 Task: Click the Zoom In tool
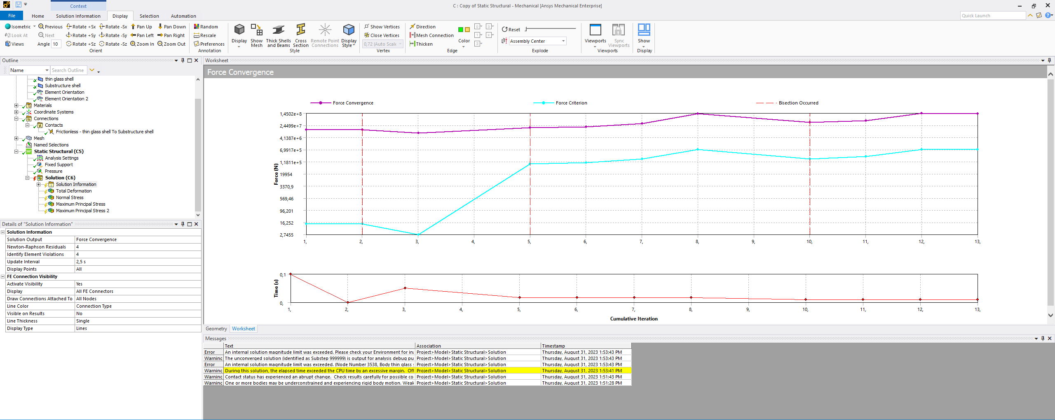[x=142, y=44]
